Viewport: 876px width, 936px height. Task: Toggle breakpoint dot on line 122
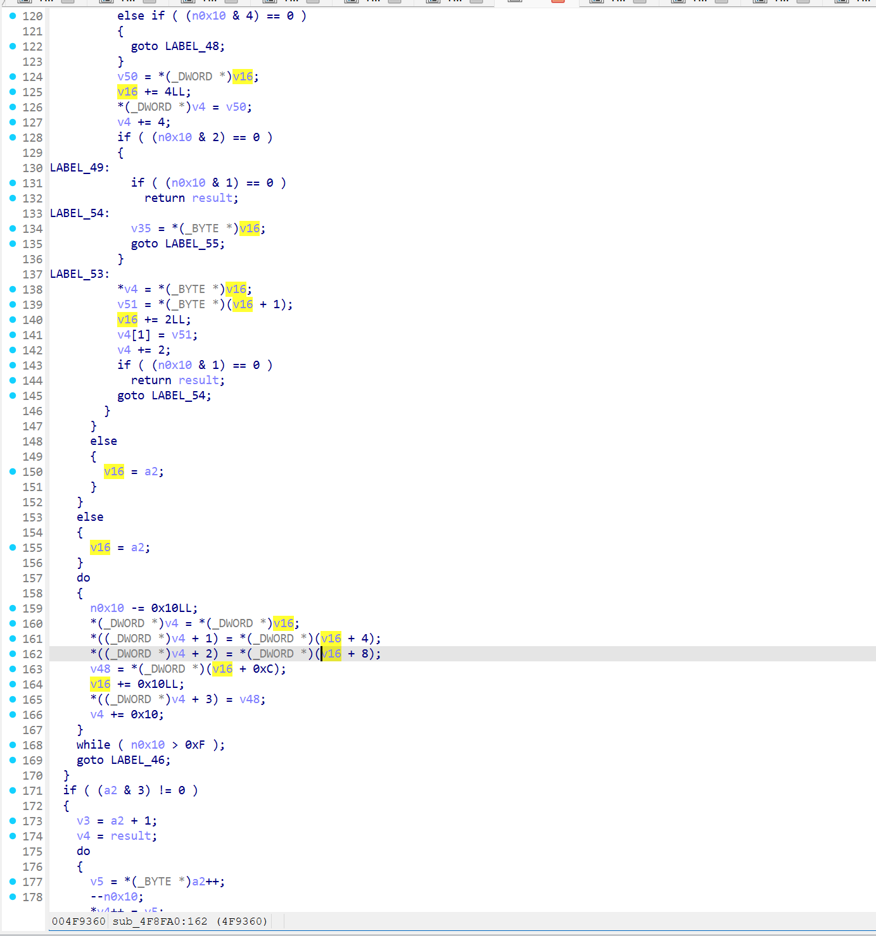[x=13, y=46]
